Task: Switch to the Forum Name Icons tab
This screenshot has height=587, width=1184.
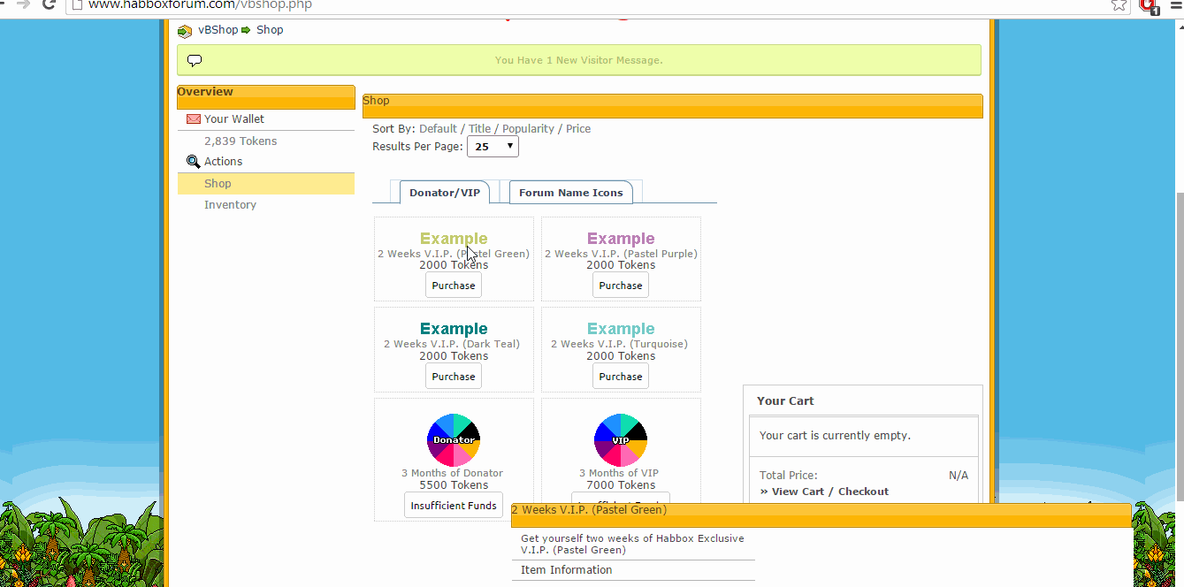Action: [570, 193]
